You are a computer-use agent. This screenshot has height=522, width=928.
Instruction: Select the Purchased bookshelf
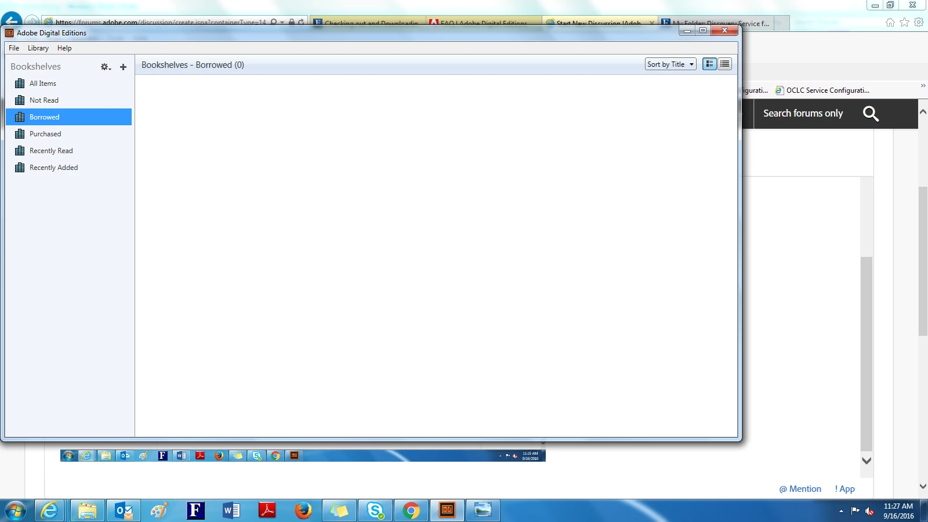[x=69, y=134]
